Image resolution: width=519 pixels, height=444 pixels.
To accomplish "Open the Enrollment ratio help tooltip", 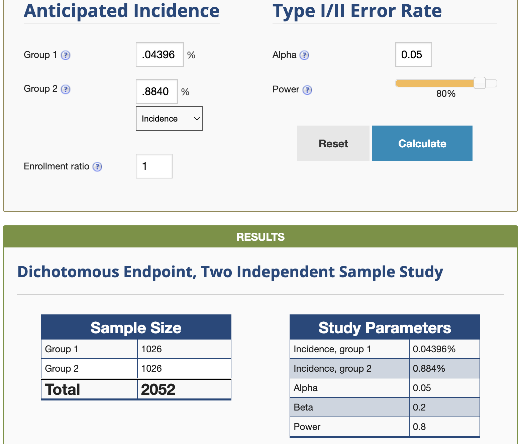I will (x=97, y=167).
